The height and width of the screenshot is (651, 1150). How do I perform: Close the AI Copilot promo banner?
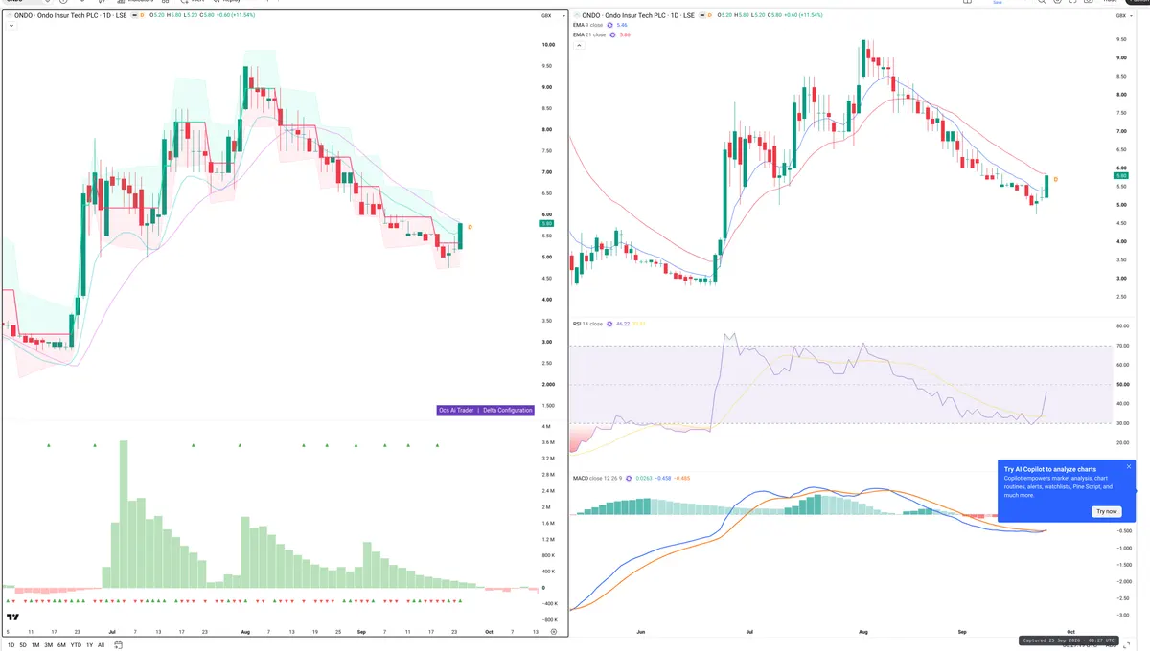[1129, 466]
